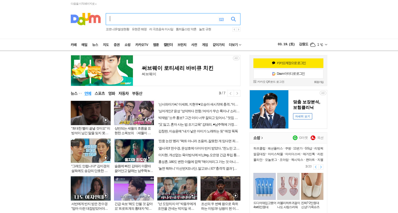Click Daum아이디로 로그인 button

[288, 74]
